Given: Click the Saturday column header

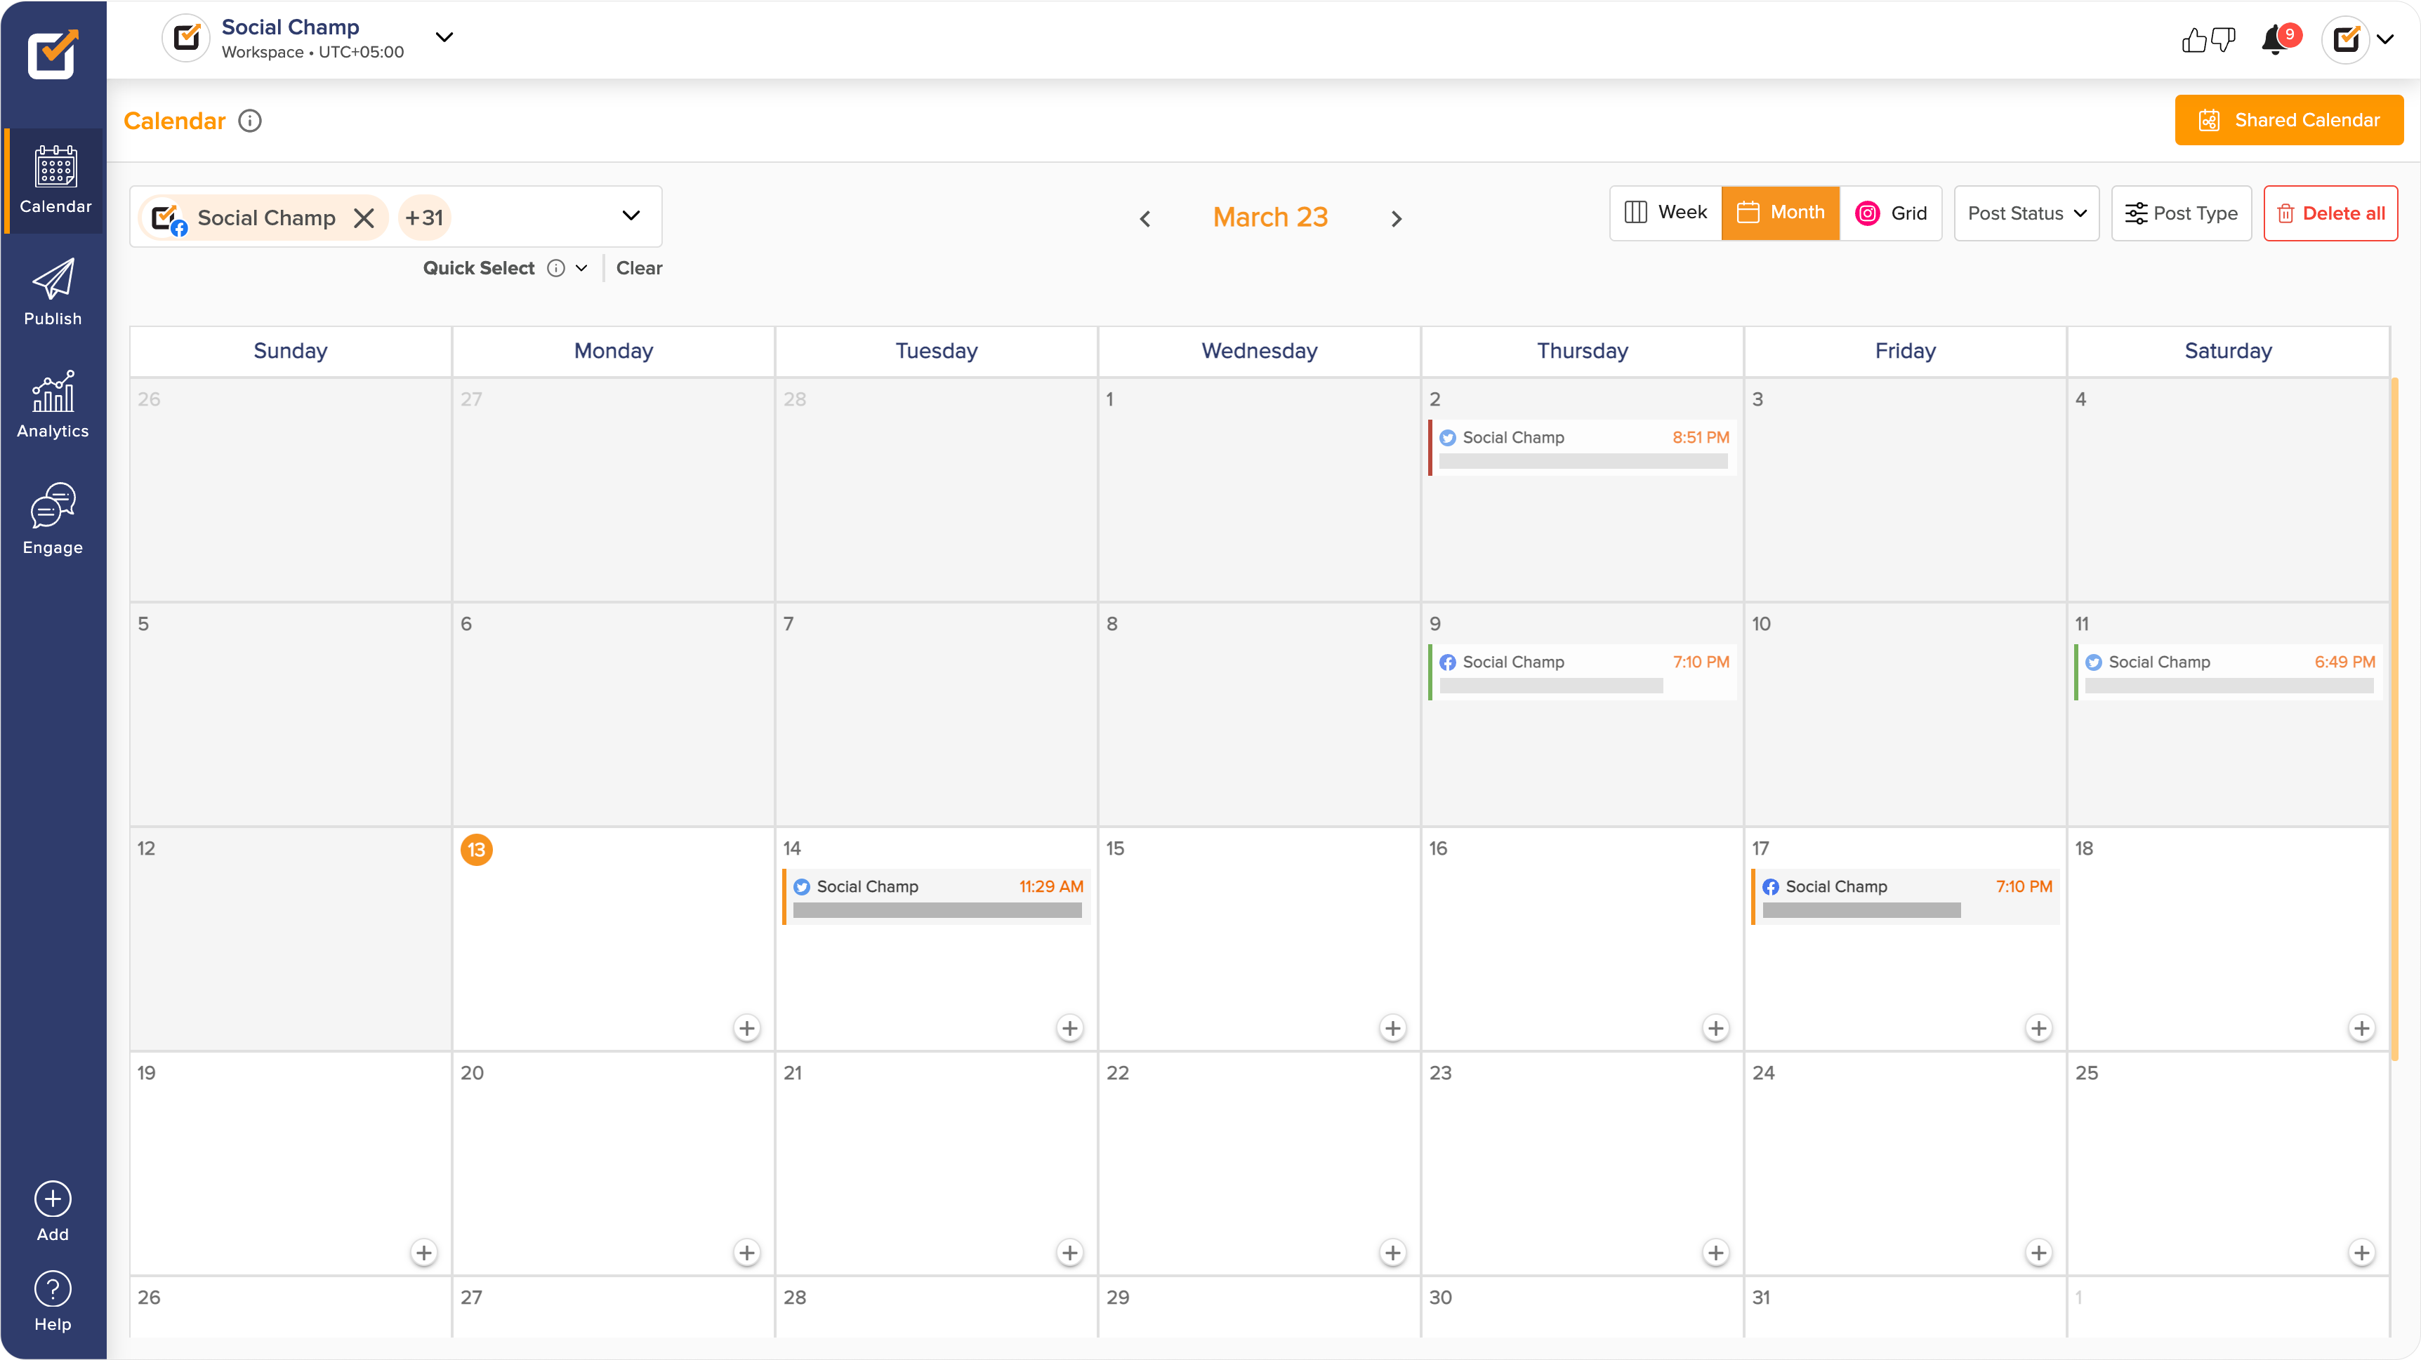Looking at the screenshot, I should pyautogui.click(x=2229, y=352).
